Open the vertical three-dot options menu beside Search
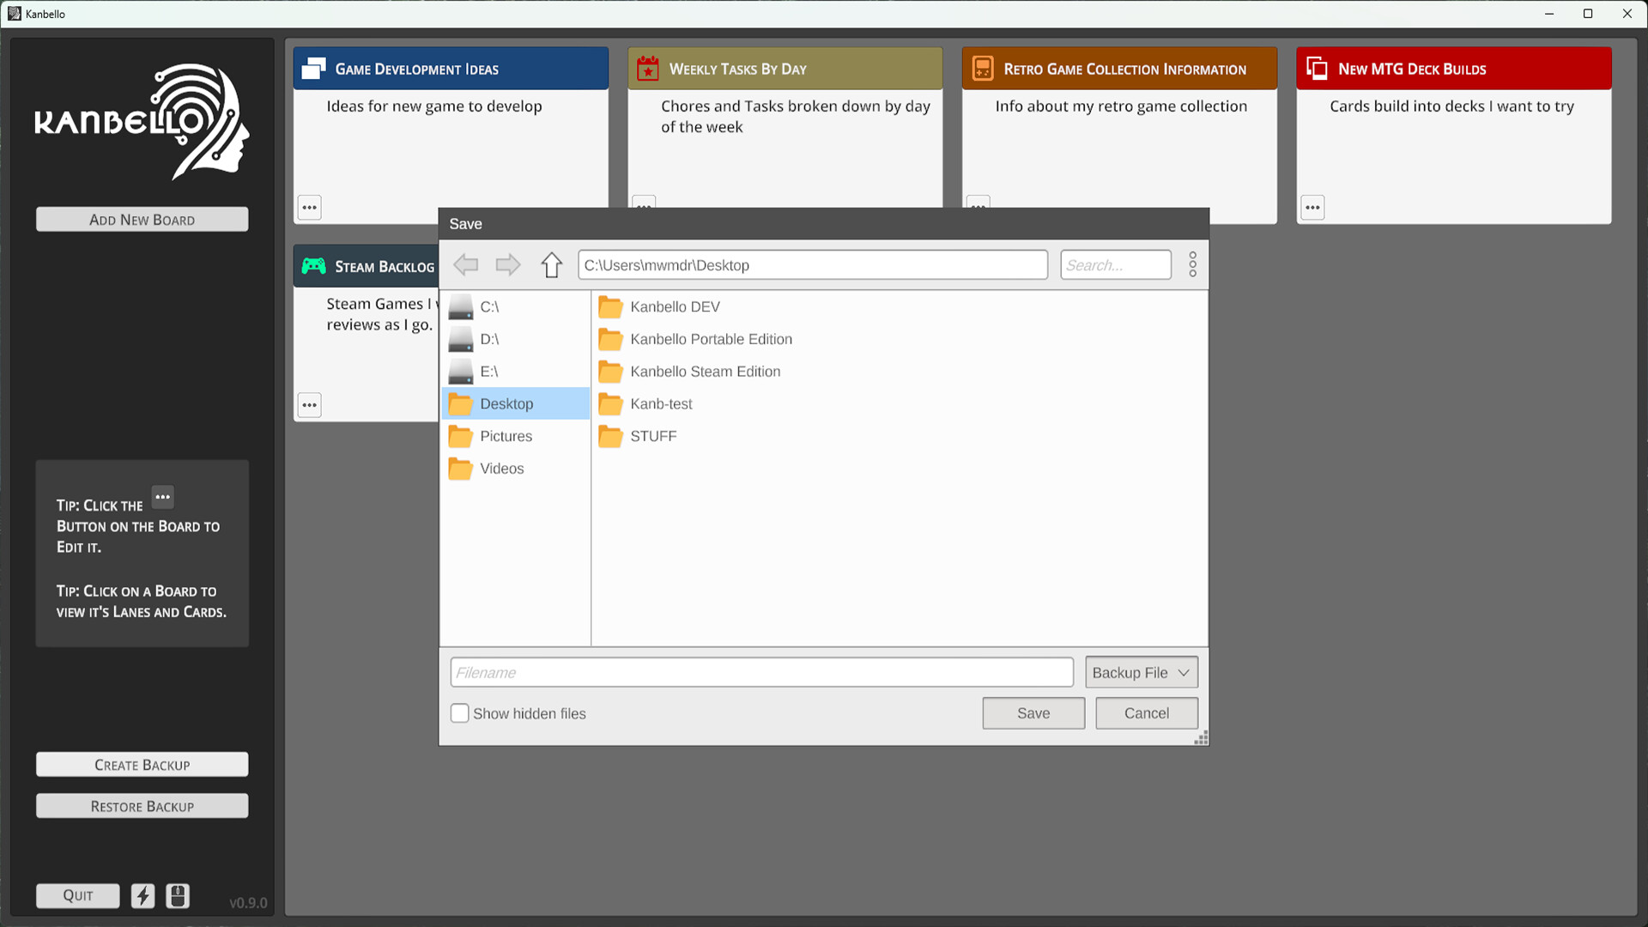The width and height of the screenshot is (1648, 927). point(1192,264)
